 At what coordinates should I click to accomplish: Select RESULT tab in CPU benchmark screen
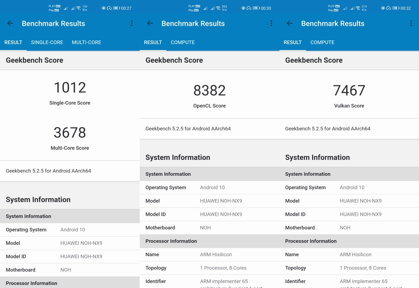point(13,42)
